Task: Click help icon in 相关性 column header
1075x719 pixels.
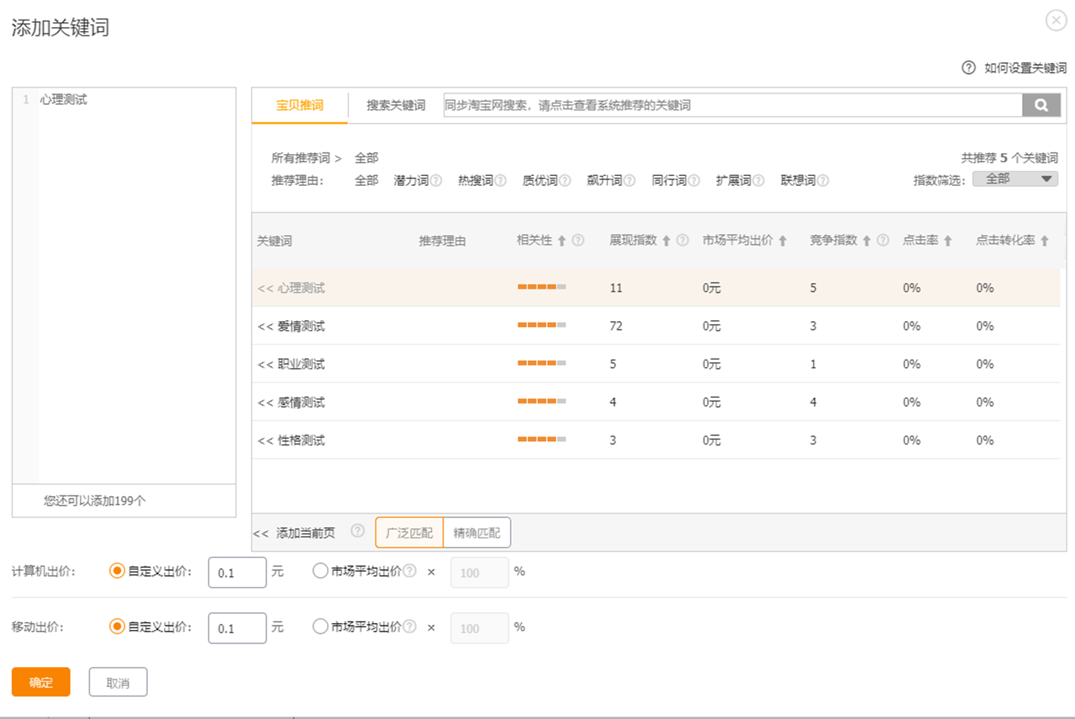Action: point(578,240)
